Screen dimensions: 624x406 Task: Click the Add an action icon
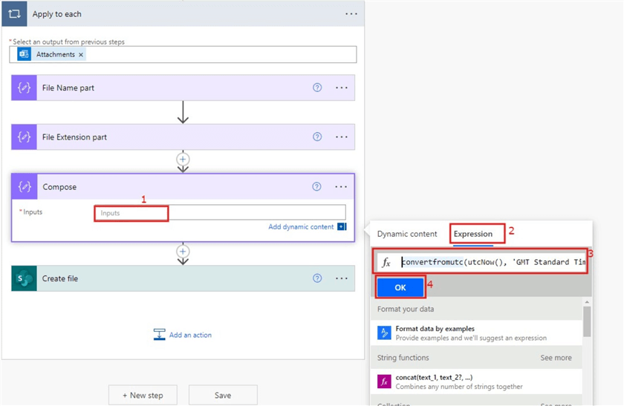pyautogui.click(x=159, y=335)
